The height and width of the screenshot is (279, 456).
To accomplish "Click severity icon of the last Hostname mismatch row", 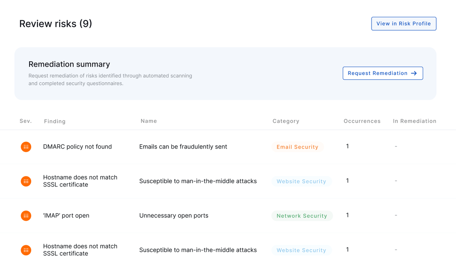I will 26,250.
